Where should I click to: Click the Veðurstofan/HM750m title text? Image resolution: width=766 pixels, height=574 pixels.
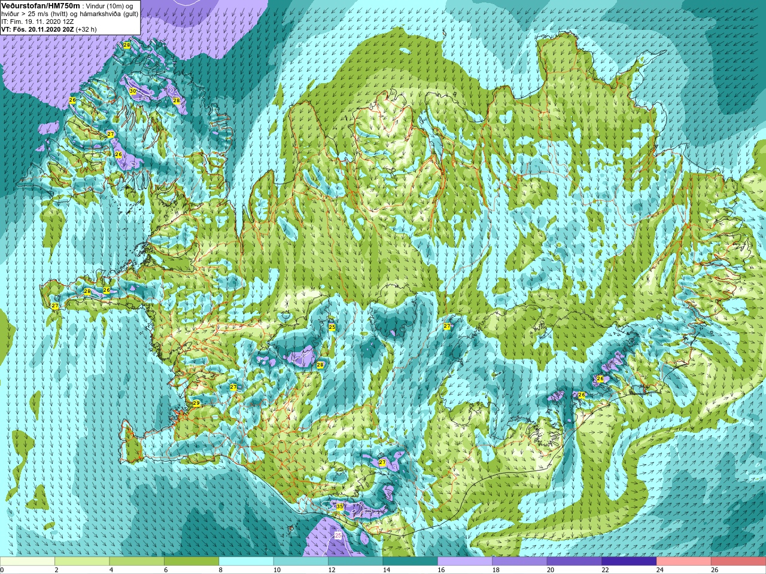[41, 5]
